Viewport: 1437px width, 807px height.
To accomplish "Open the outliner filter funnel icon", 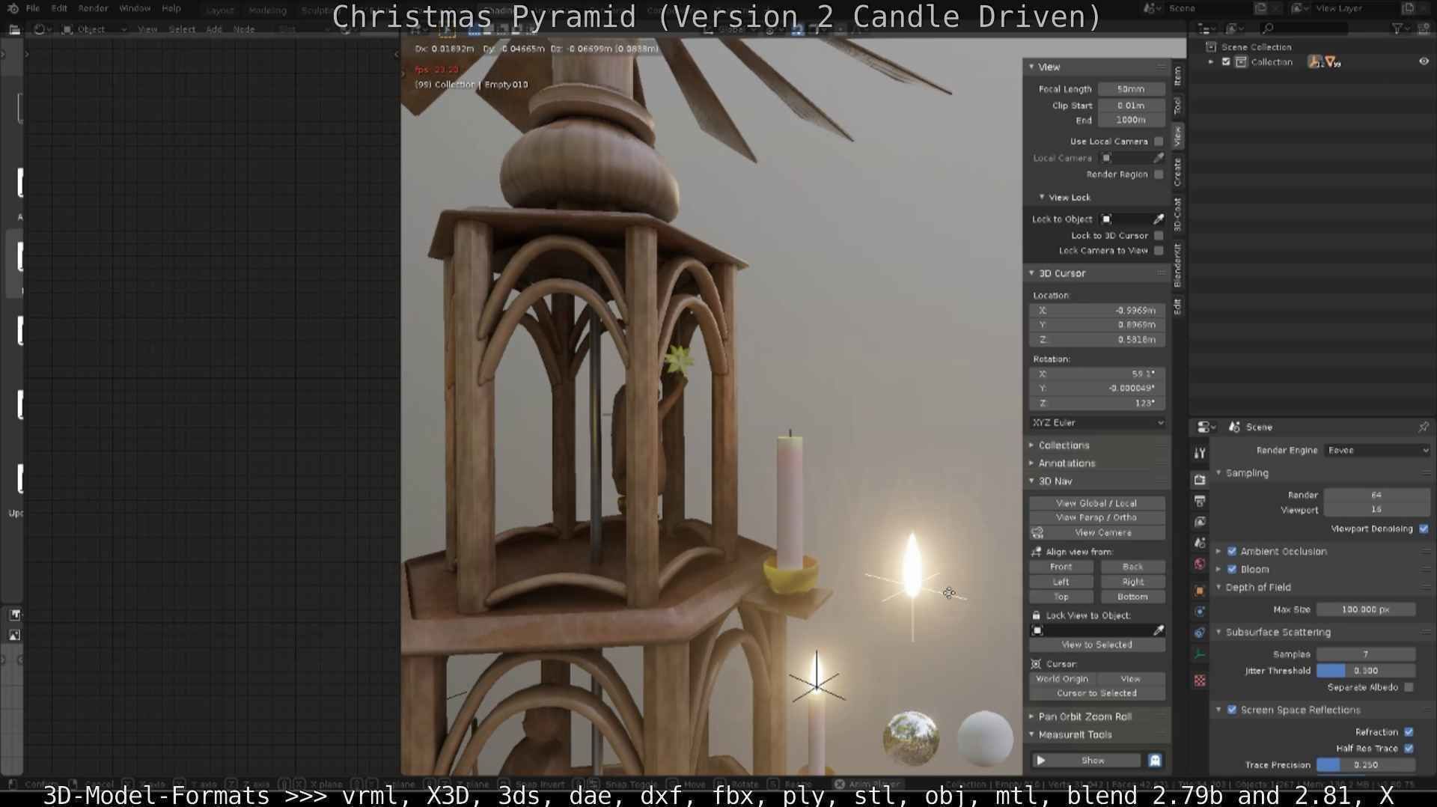I will [x=1397, y=28].
